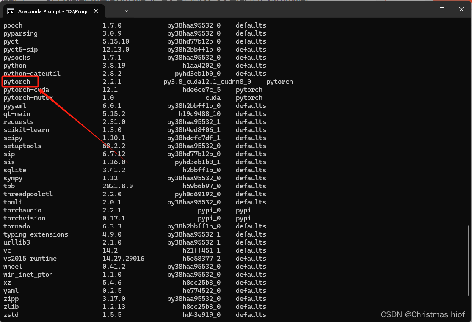This screenshot has height=322, width=472.
Task: Click the scipy package name
Action: [13, 138]
